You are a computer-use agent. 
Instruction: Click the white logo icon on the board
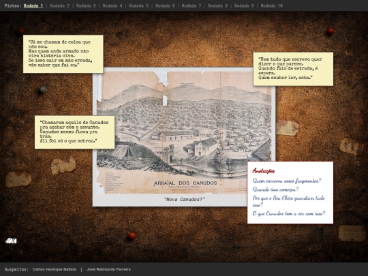click(x=11, y=241)
